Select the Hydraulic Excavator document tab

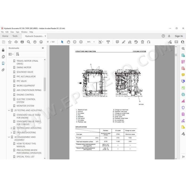tap(34, 36)
